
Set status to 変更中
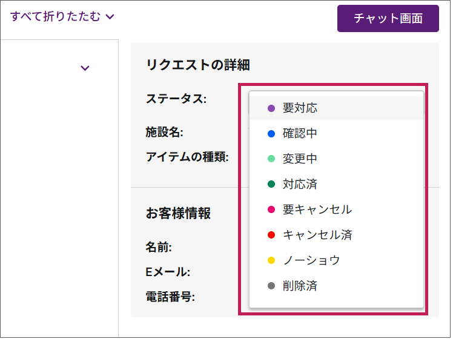point(300,159)
